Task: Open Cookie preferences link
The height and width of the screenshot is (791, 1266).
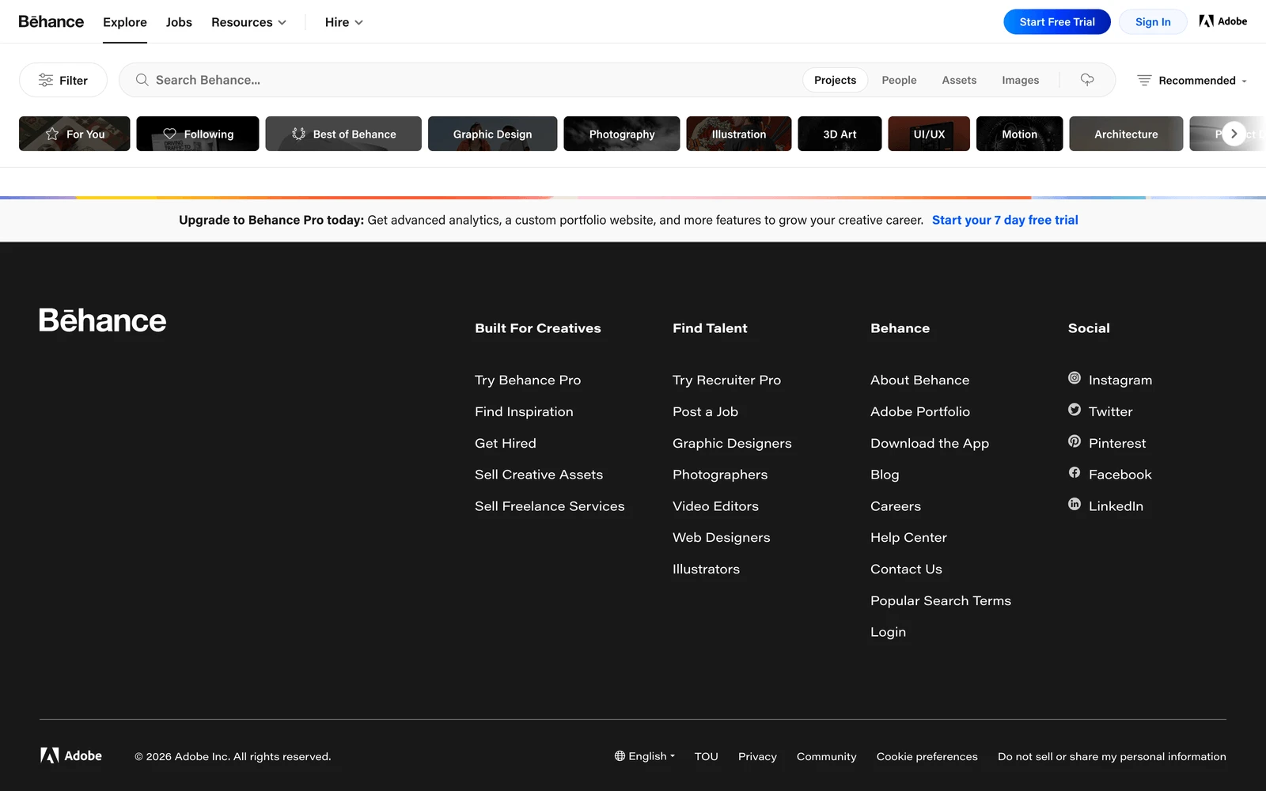Action: pos(927,756)
